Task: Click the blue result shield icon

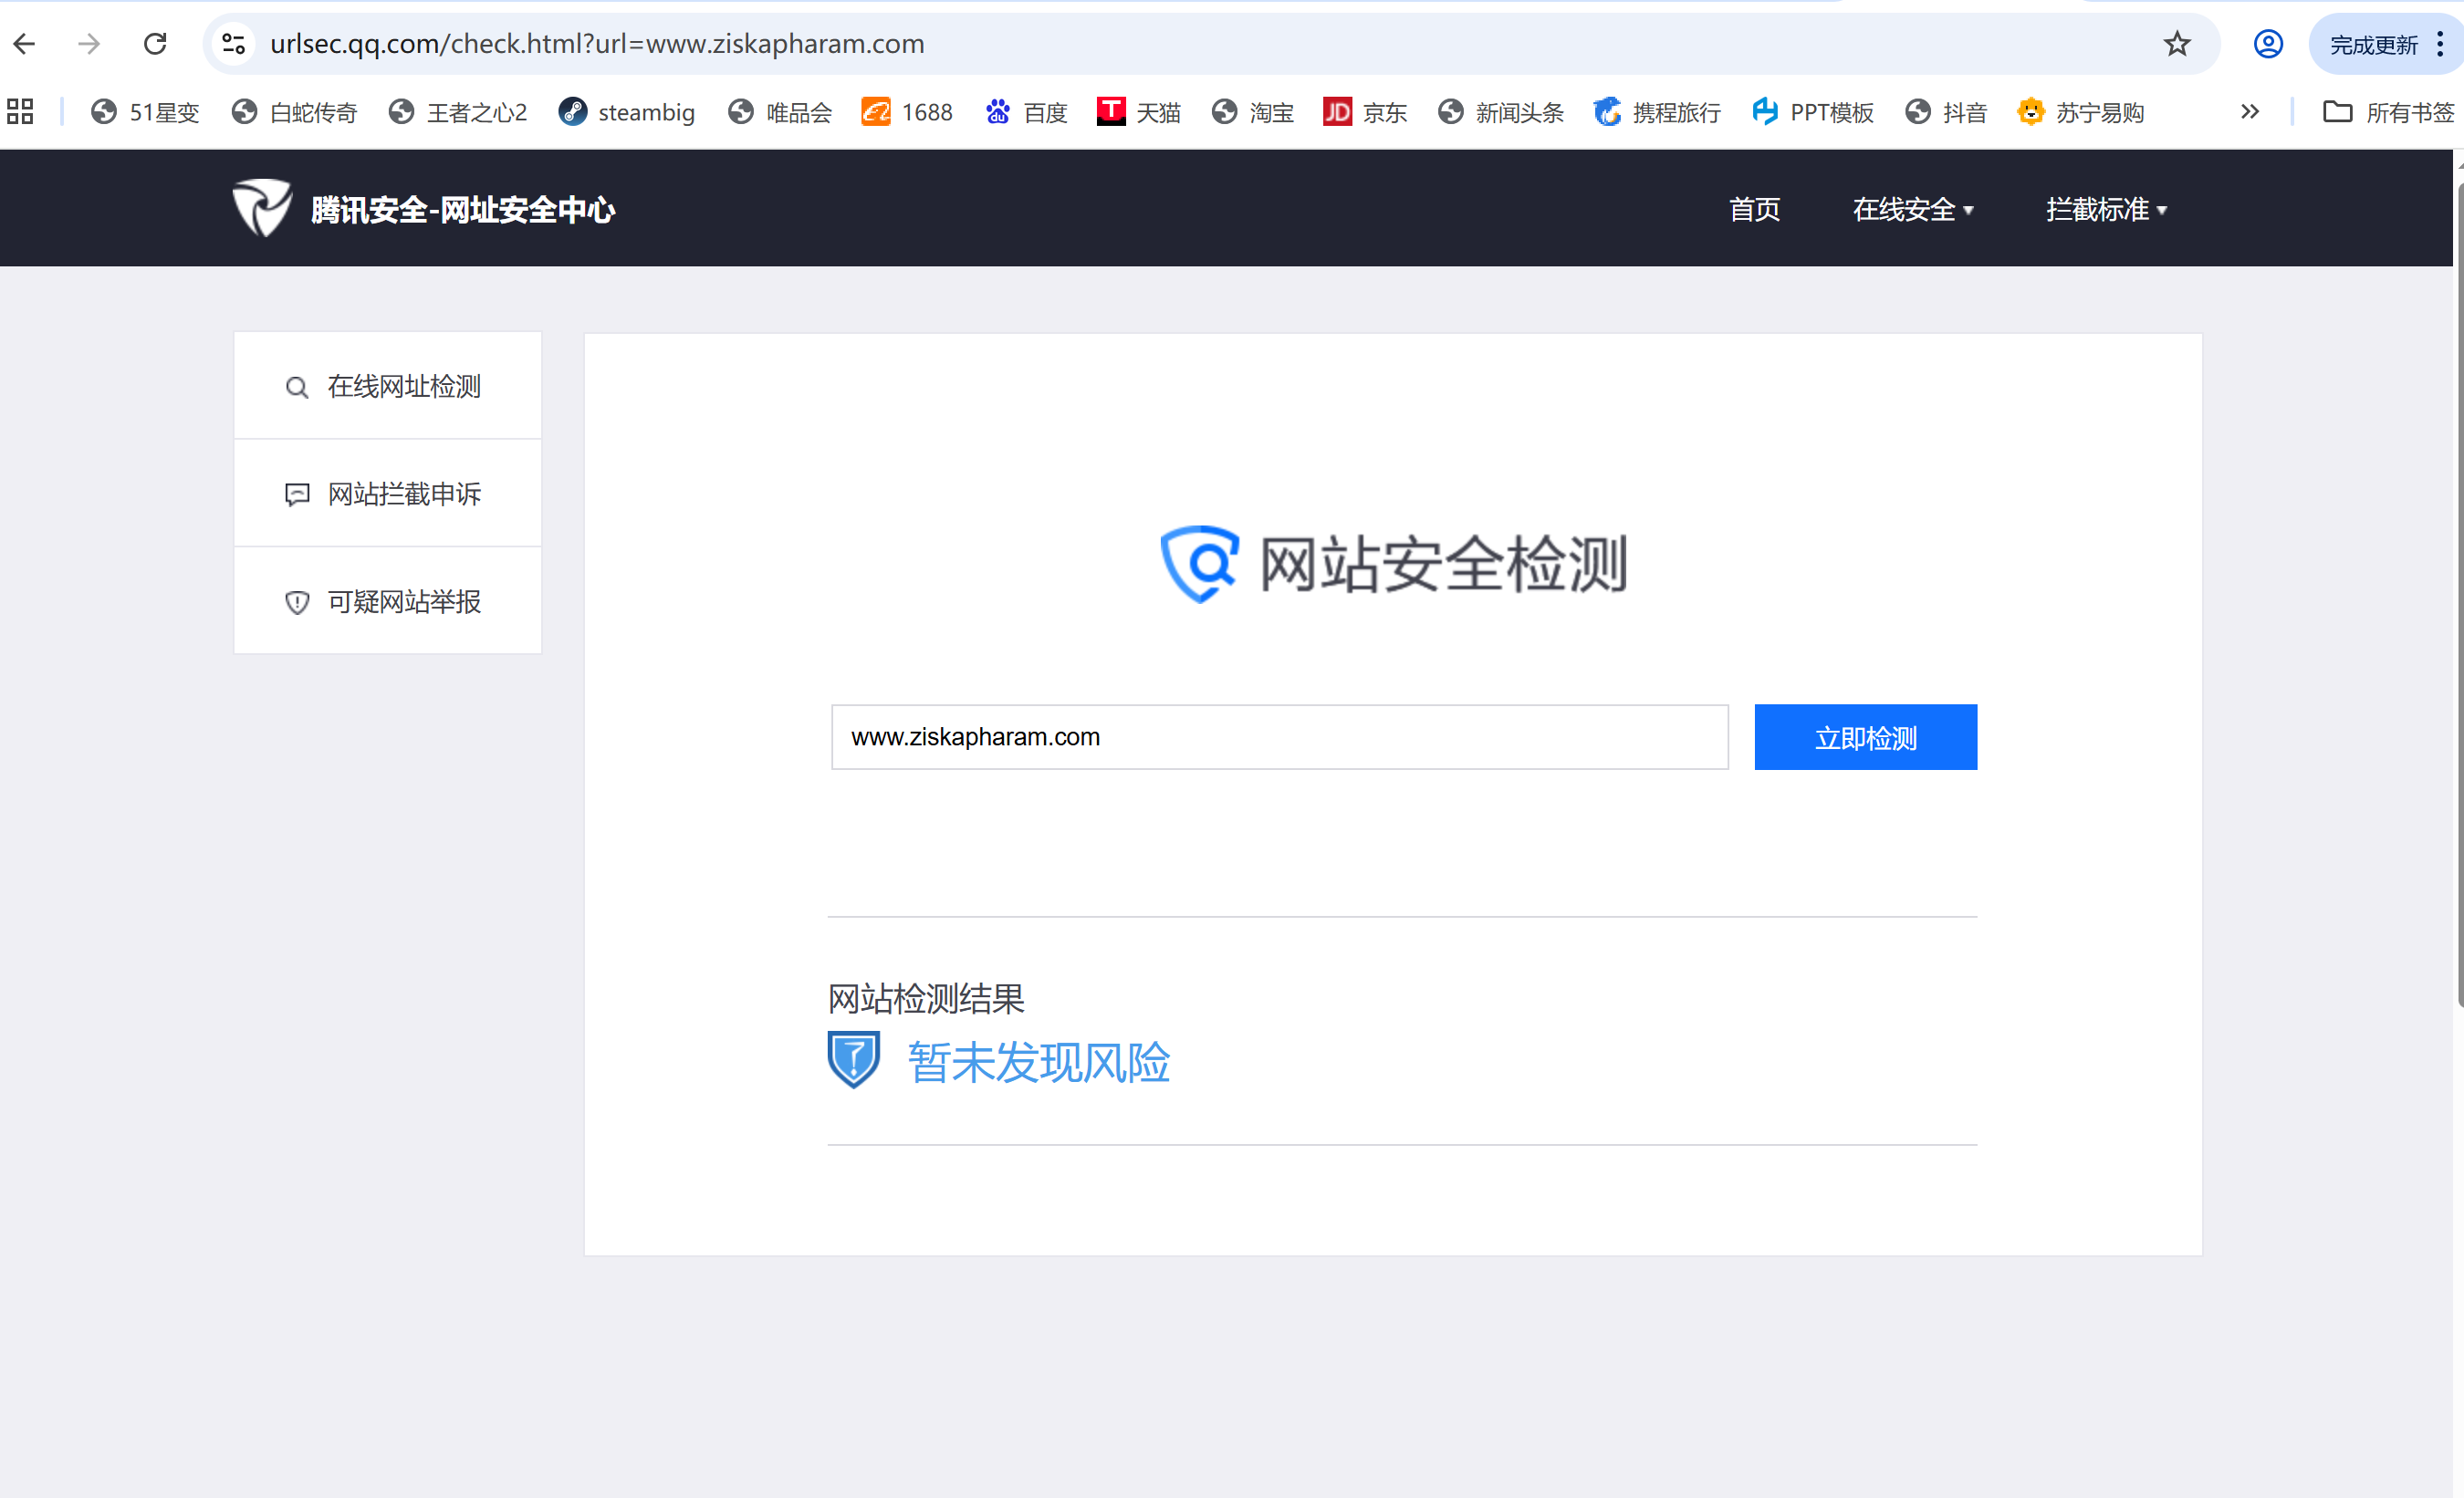Action: (853, 1060)
